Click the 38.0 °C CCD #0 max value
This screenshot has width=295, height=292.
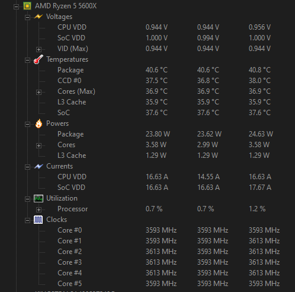point(259,81)
